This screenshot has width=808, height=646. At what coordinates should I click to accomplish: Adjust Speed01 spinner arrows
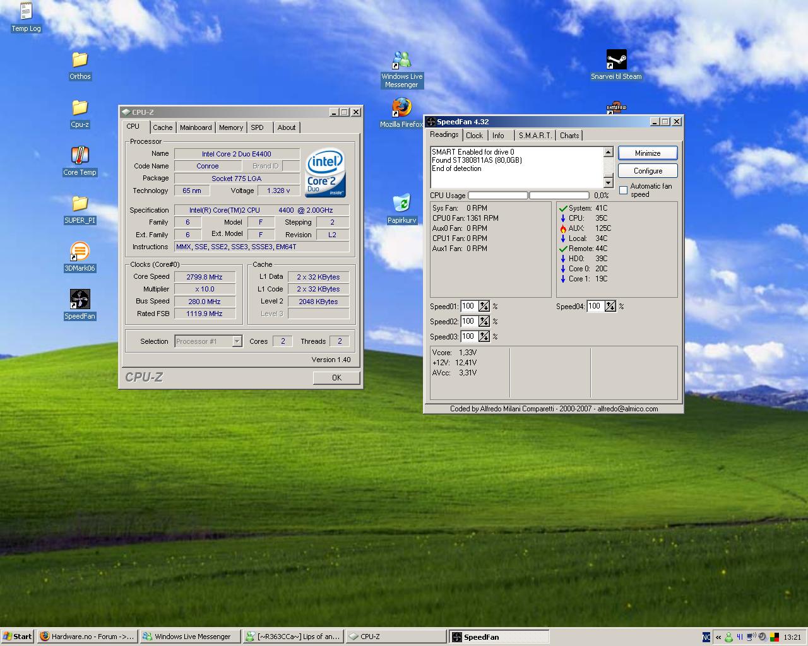coord(484,306)
